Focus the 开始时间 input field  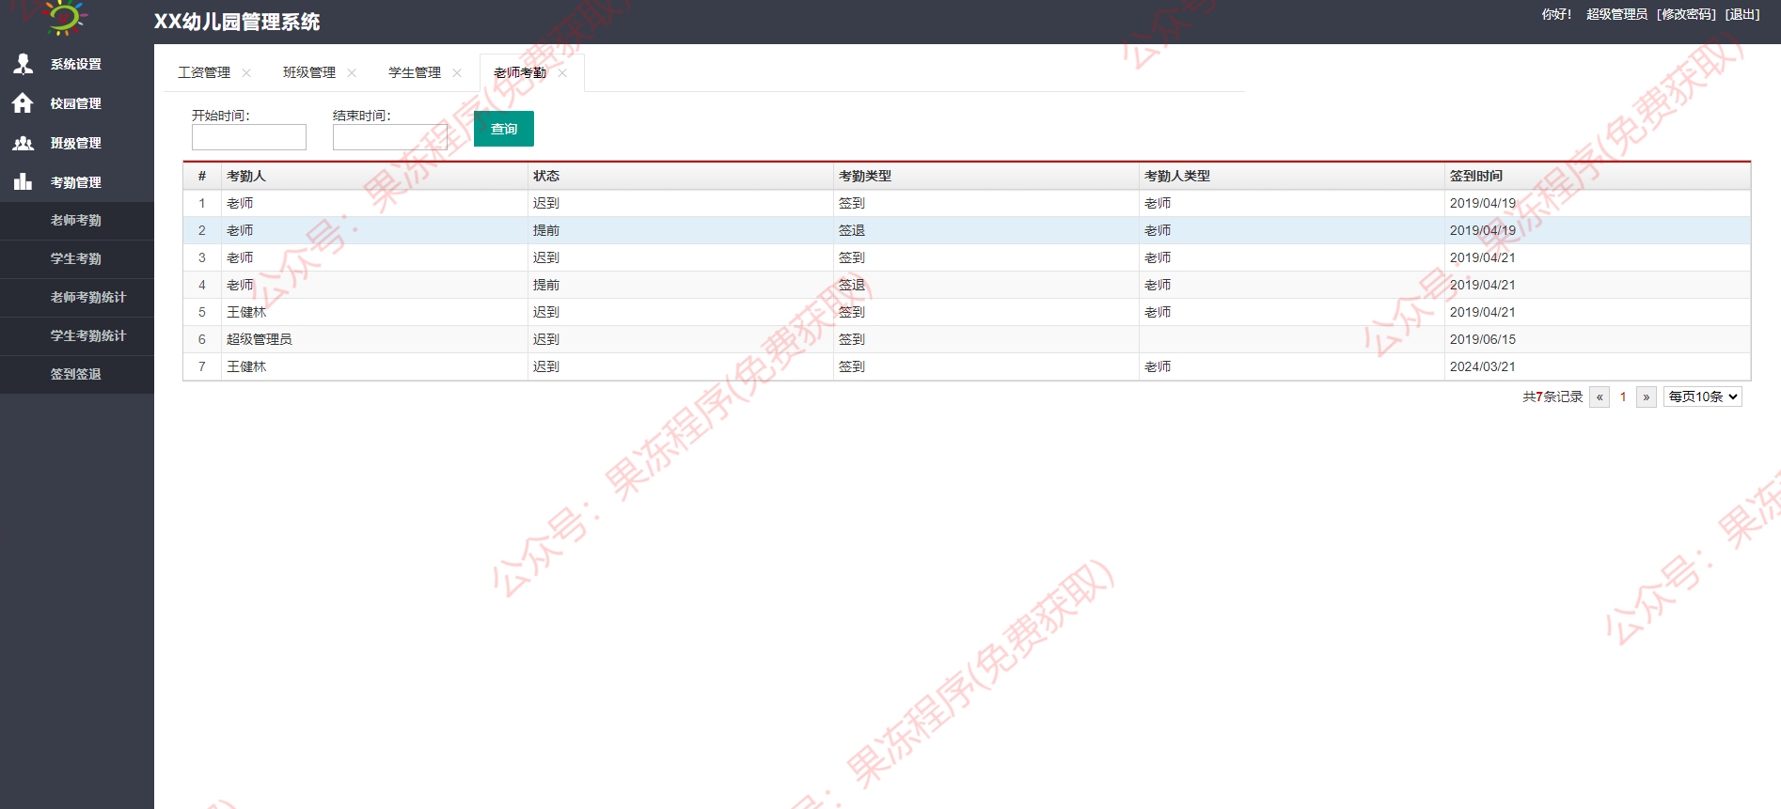[x=249, y=137]
